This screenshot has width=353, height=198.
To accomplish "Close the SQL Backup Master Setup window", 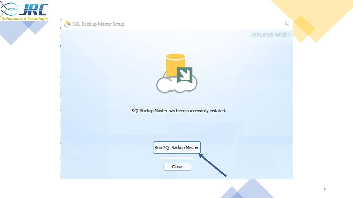I will [x=287, y=24].
